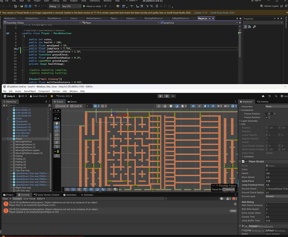Screen dimensions: 288x237
Task: Select the Hand view tool in Scene
Action: pyautogui.click(x=57, y=123)
